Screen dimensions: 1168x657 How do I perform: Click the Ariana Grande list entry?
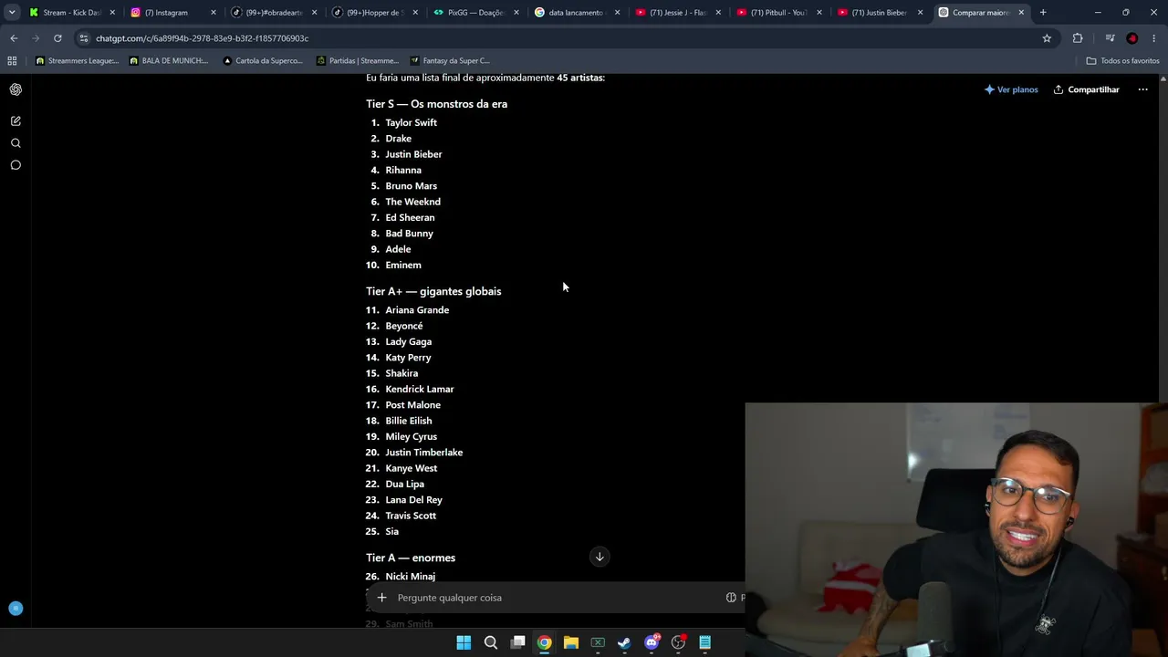coord(417,310)
